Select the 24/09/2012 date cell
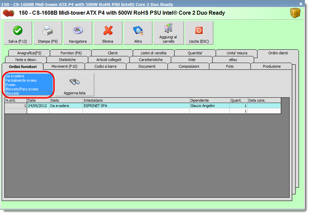 point(38,106)
